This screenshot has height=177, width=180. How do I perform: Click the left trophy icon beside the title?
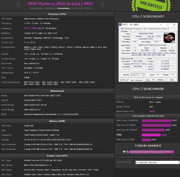[18, 5]
